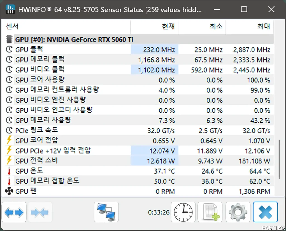Select the GPU 메모리 접합 온도 label
The width and height of the screenshot is (286, 231).
47,181
